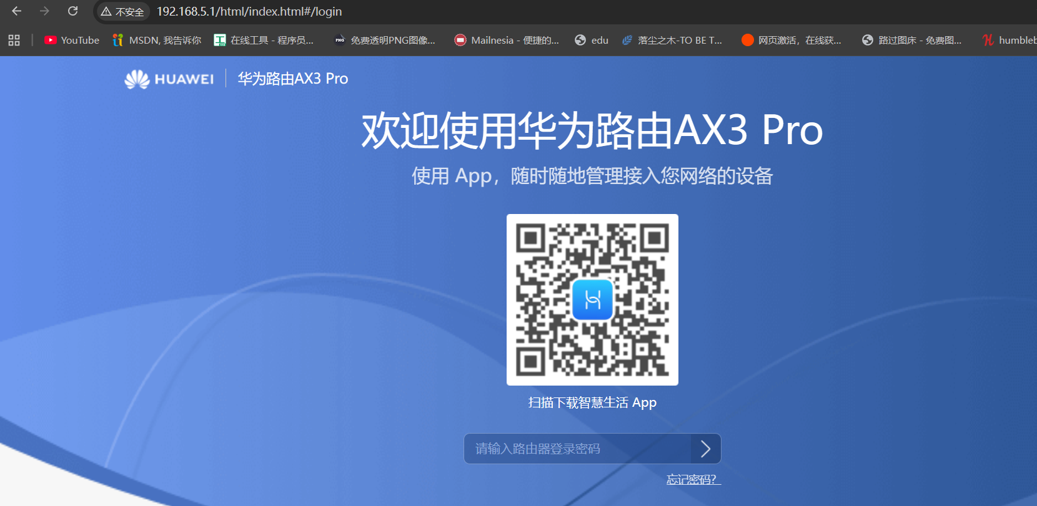Click the browser back arrow
This screenshot has width=1037, height=506.
click(x=17, y=11)
